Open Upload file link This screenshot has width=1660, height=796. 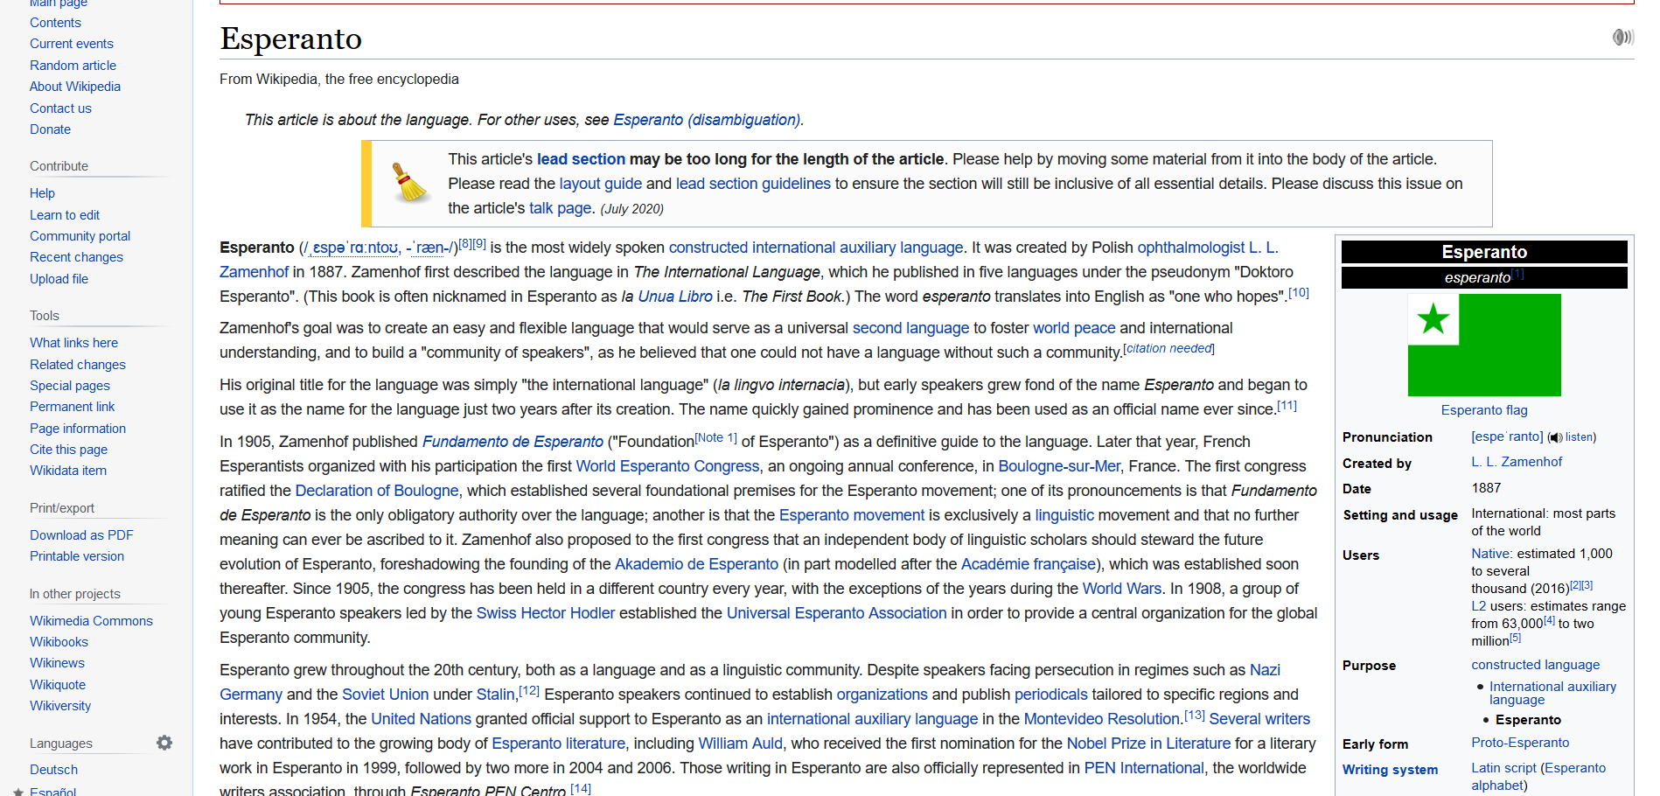tap(59, 279)
